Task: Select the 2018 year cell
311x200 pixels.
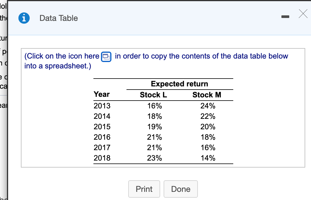Action: 102,158
